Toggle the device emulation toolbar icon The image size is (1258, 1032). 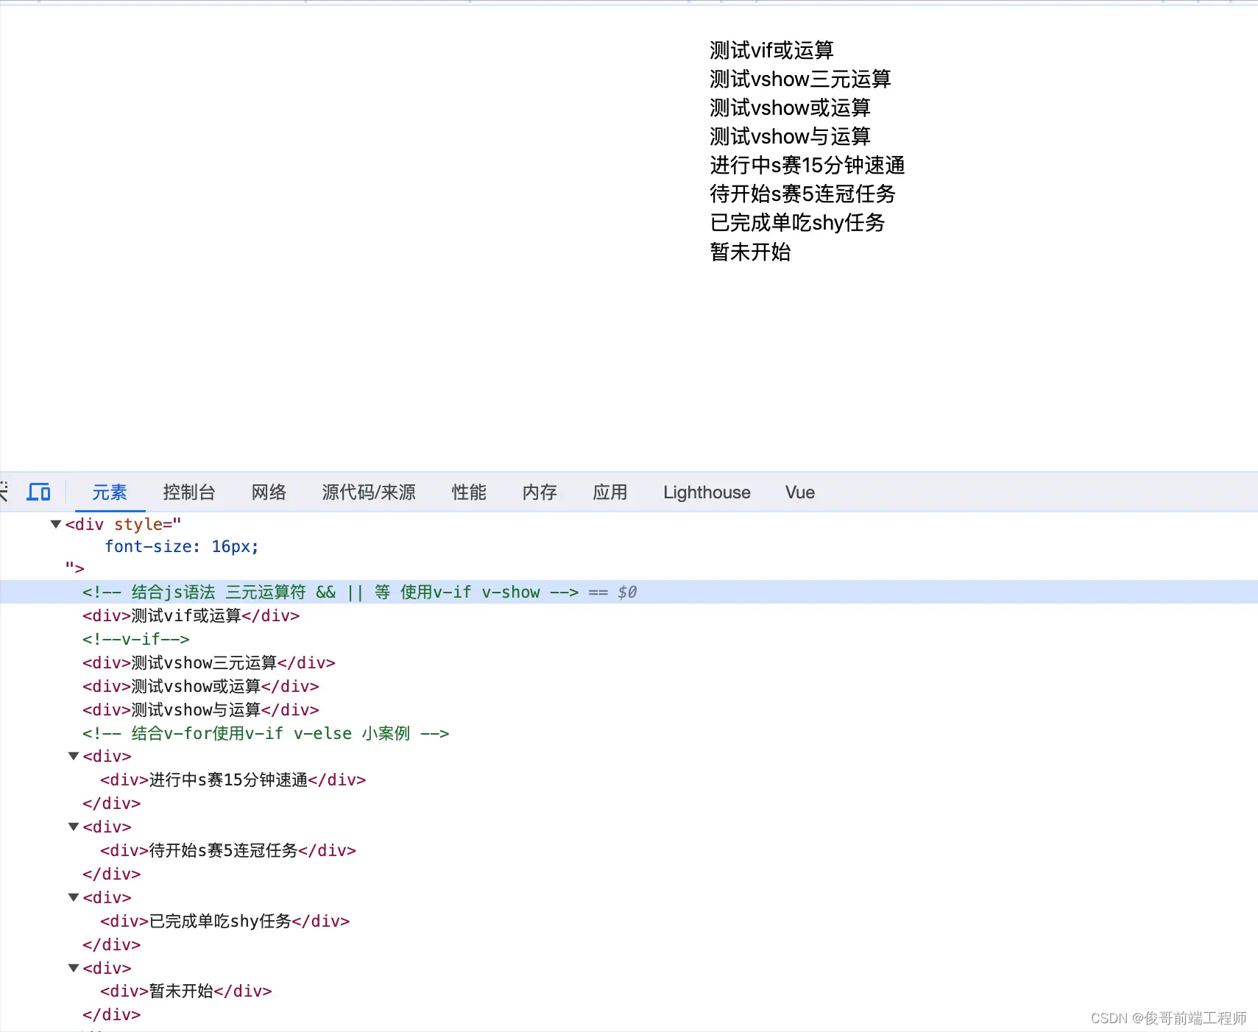pos(38,492)
